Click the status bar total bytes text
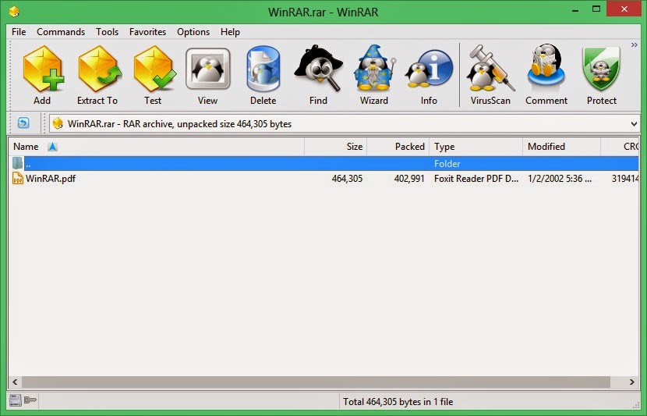647x416 pixels. click(x=398, y=401)
